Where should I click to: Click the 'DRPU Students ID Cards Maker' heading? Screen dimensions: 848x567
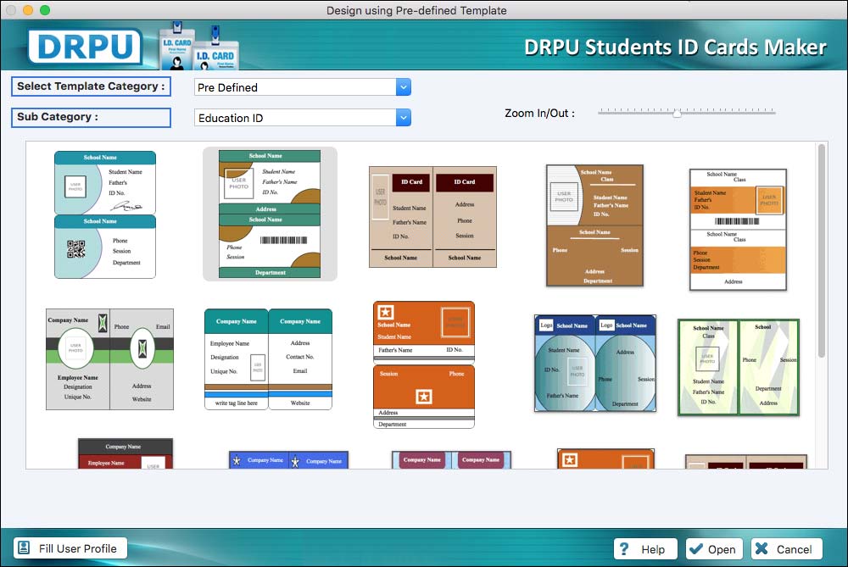(675, 47)
